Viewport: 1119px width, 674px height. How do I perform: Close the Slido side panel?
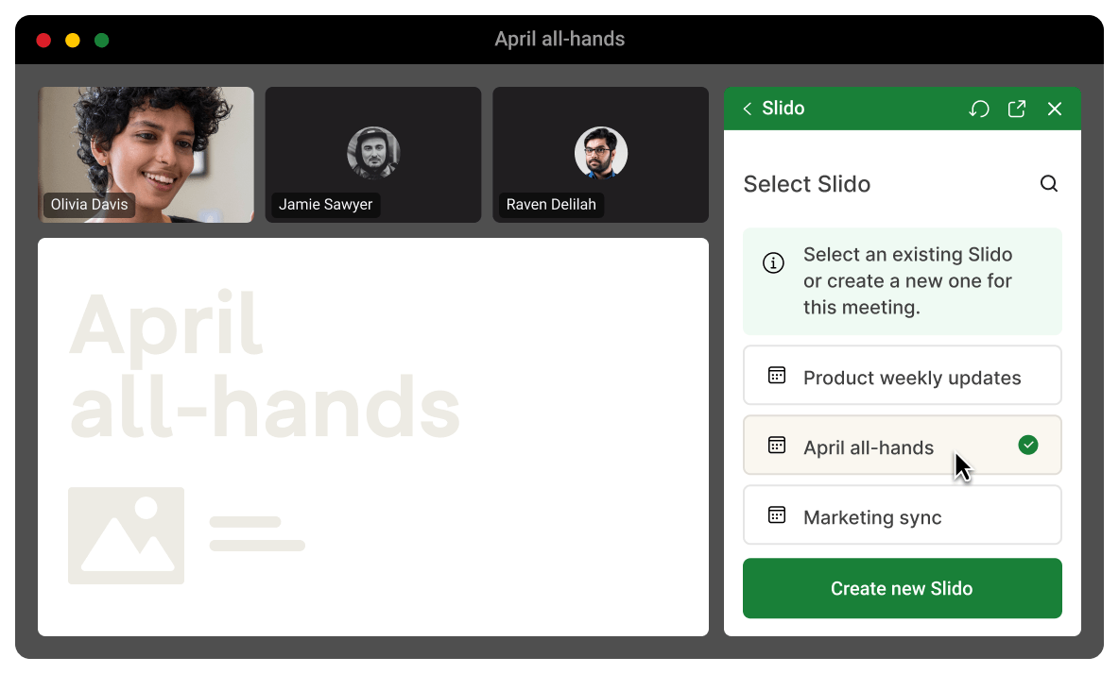click(x=1055, y=109)
